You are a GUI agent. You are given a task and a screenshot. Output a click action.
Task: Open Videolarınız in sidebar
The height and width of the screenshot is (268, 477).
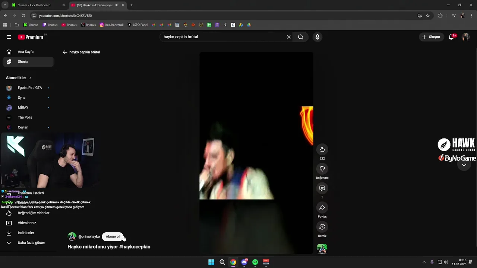click(x=28, y=223)
